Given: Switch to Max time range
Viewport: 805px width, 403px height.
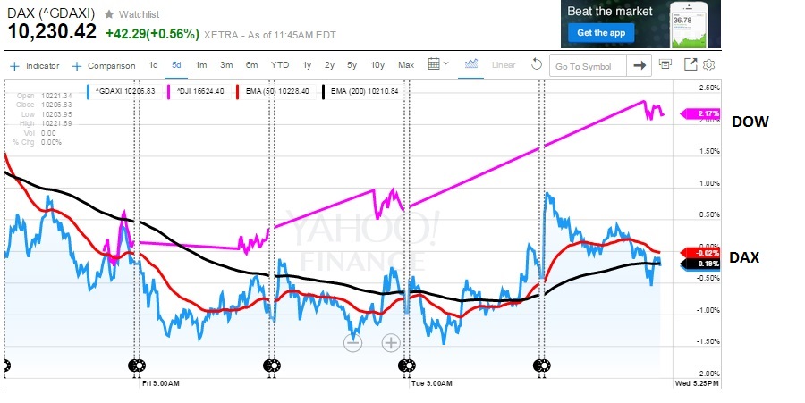Looking at the screenshot, I should (x=406, y=65).
